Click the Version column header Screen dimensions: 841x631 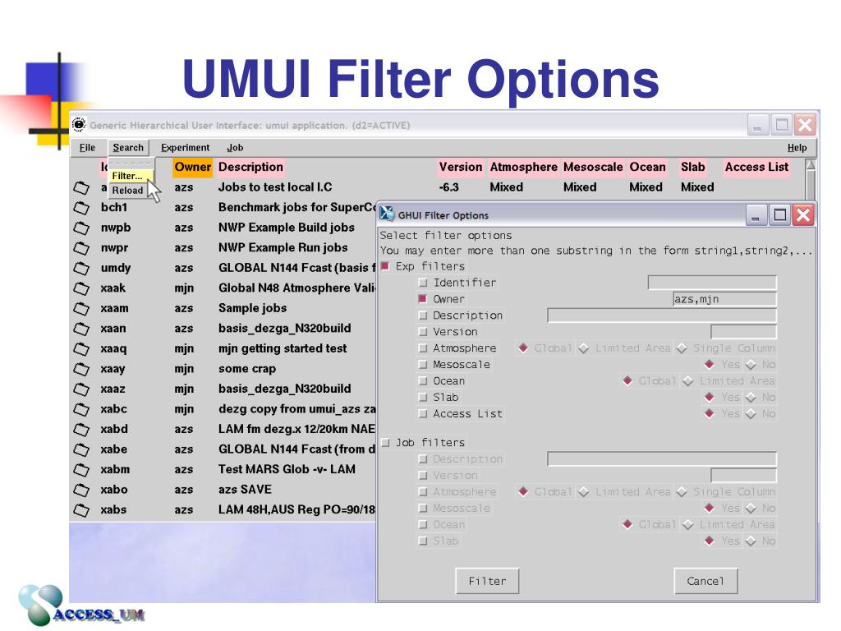(461, 167)
